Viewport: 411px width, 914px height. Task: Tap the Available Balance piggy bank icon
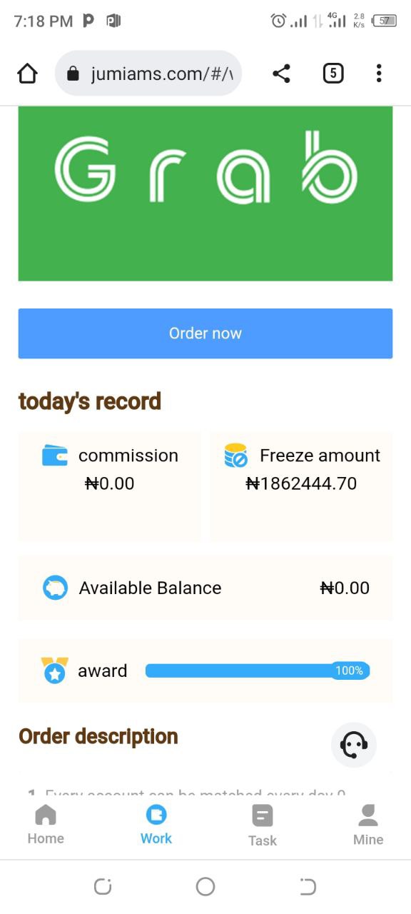(x=55, y=588)
